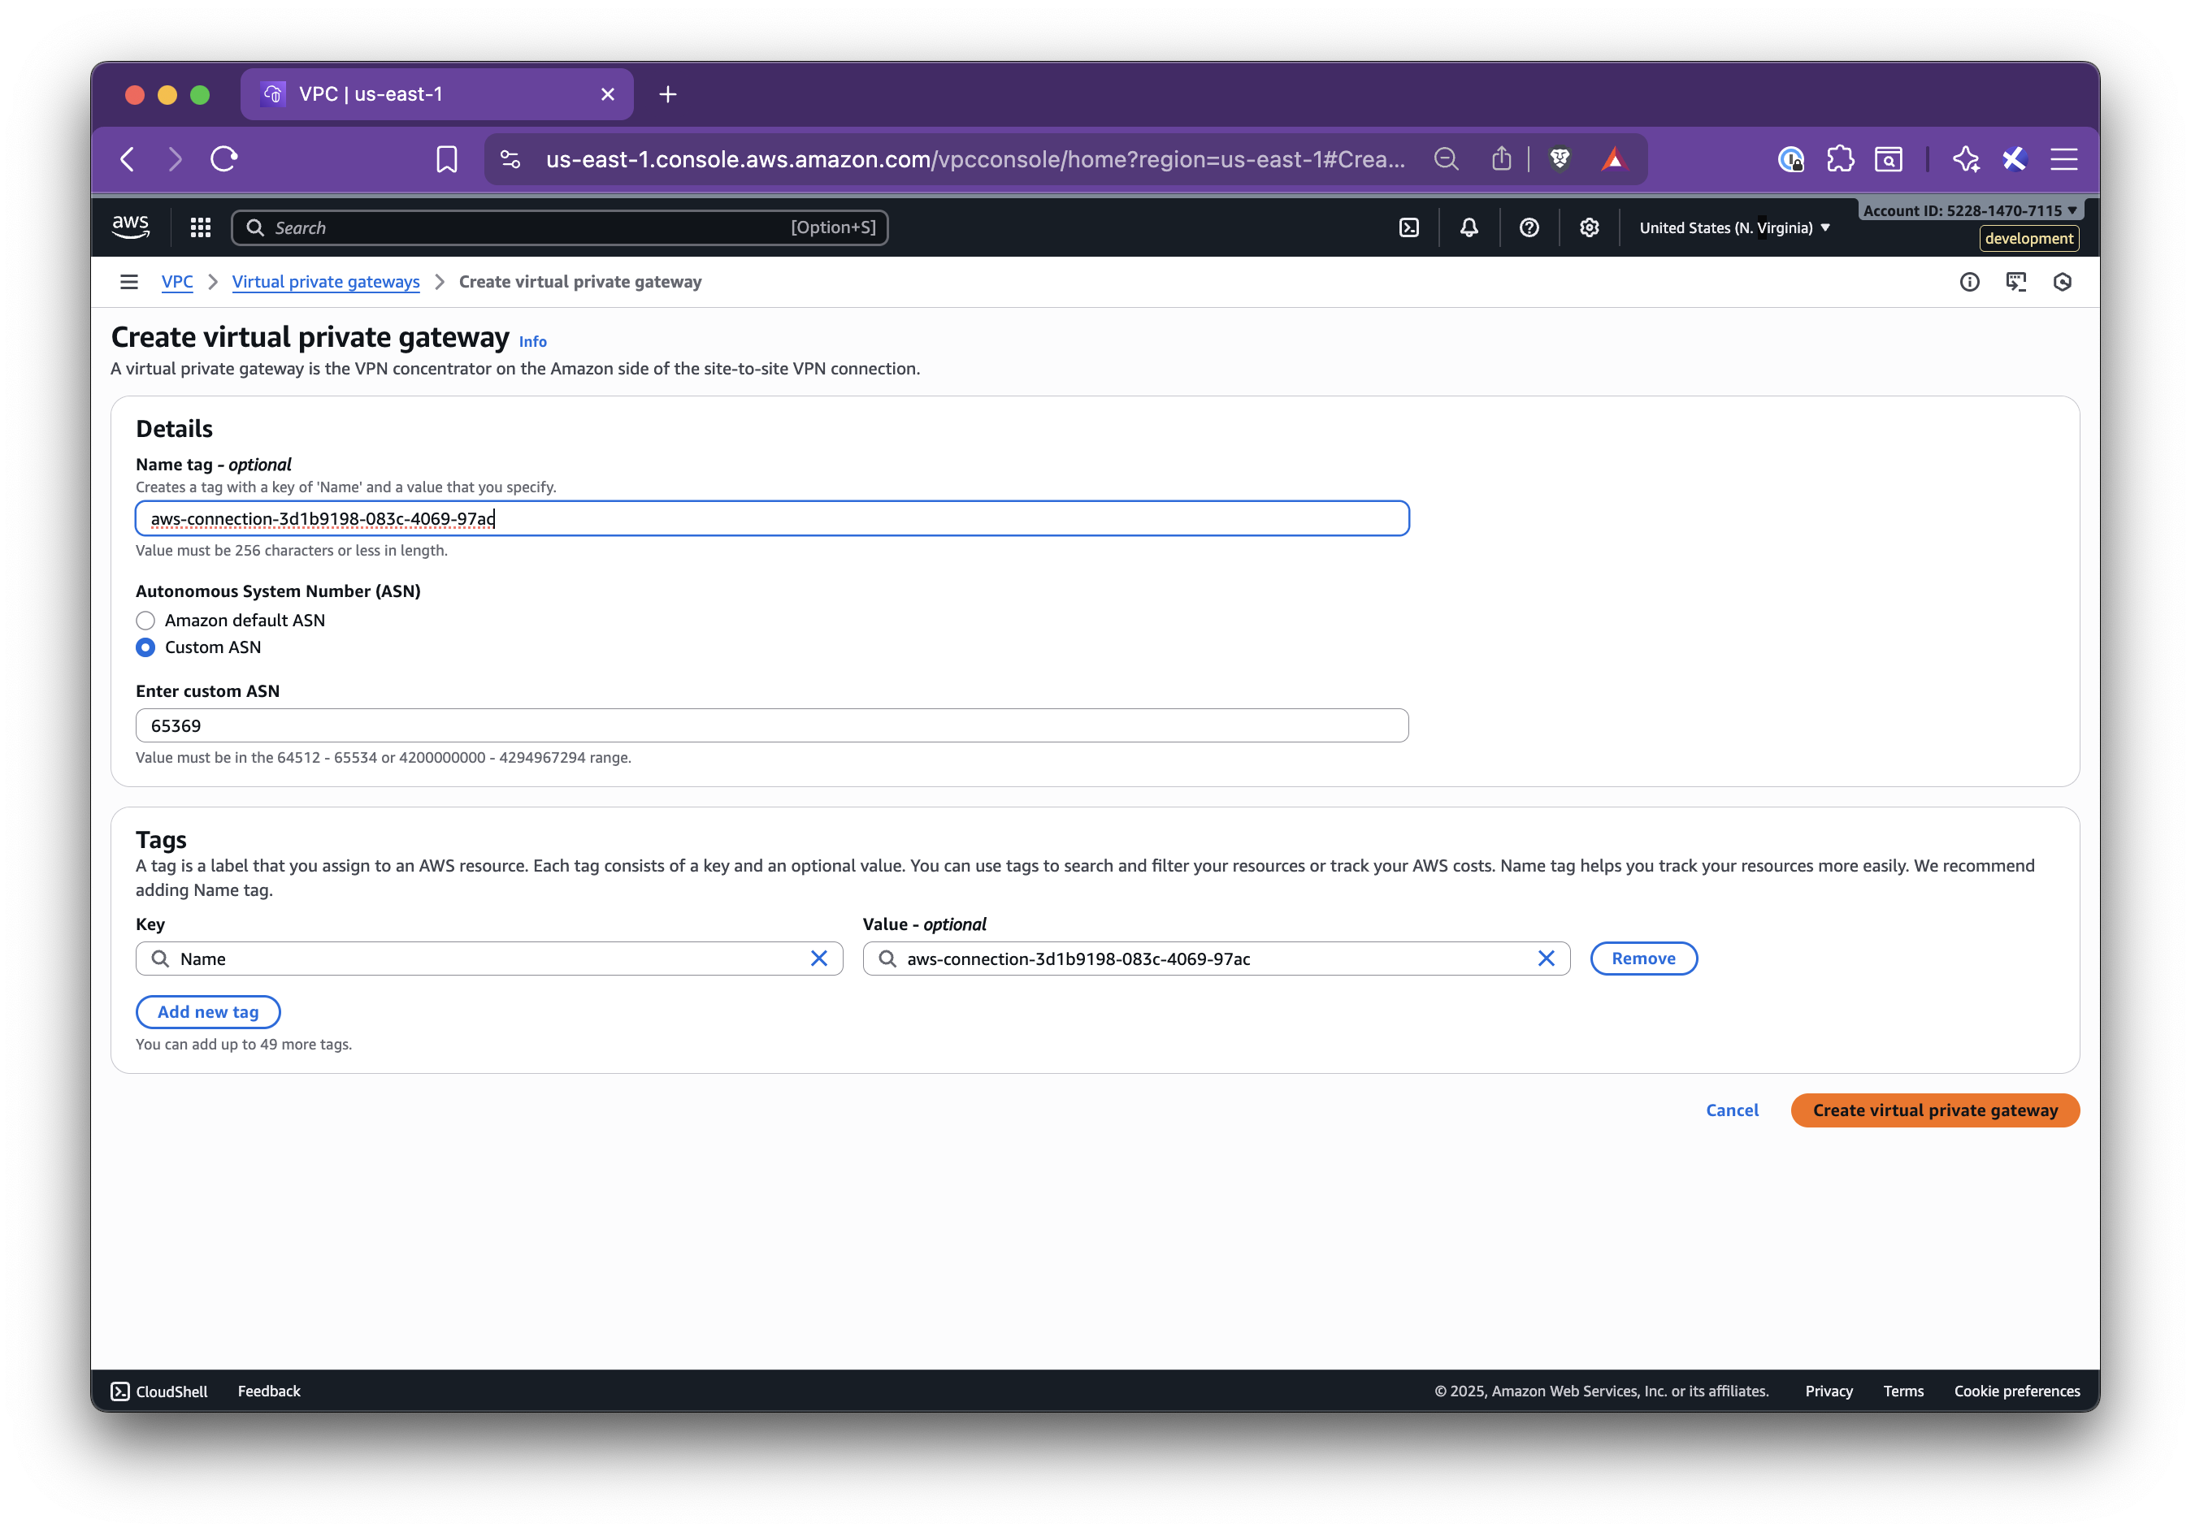Open the notifications bell icon
Viewport: 2191px width, 1532px height.
[x=1469, y=227]
